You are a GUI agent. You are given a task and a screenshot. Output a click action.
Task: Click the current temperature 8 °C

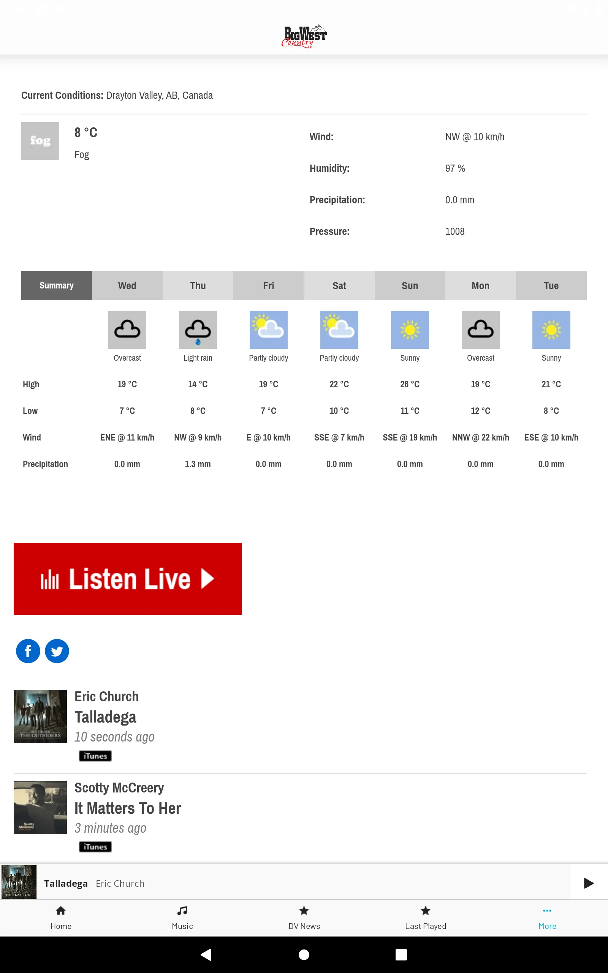86,132
